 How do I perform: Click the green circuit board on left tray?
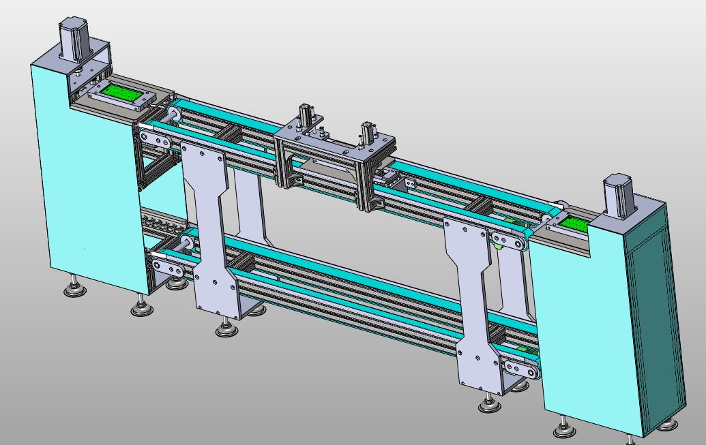[x=122, y=93]
